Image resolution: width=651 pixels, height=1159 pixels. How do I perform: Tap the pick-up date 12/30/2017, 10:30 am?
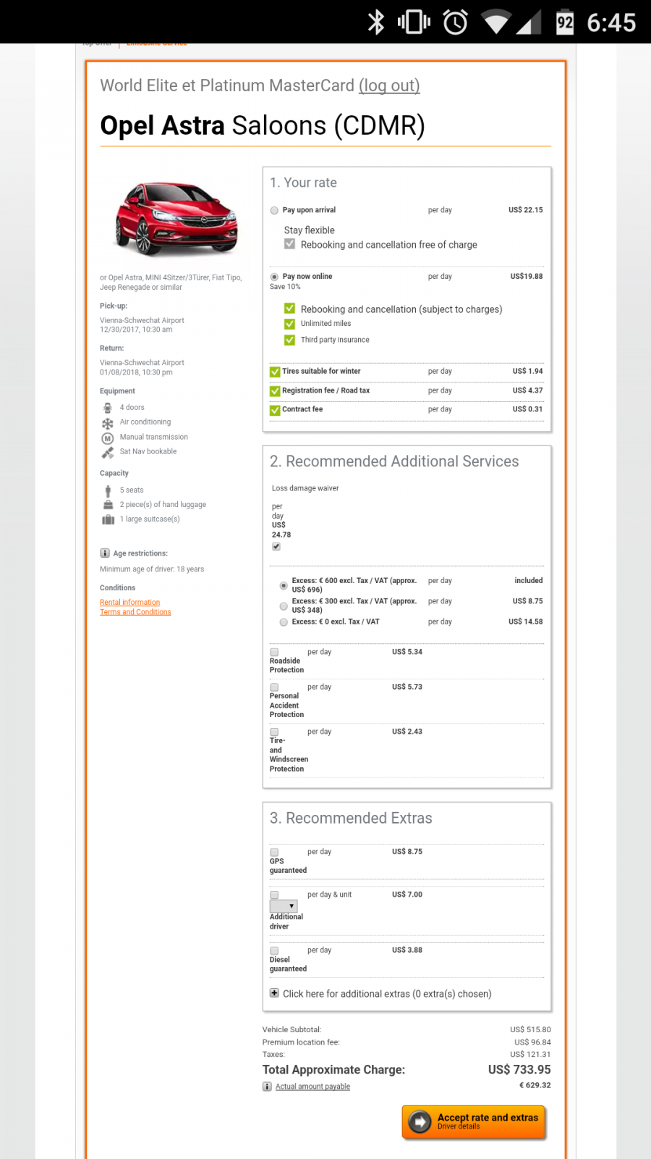(136, 330)
